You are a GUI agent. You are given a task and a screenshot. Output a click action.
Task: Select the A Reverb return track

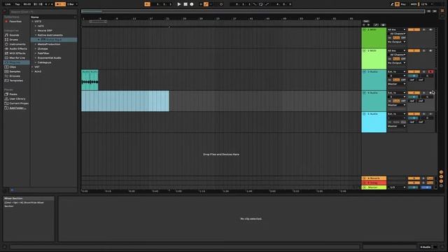pos(374,178)
